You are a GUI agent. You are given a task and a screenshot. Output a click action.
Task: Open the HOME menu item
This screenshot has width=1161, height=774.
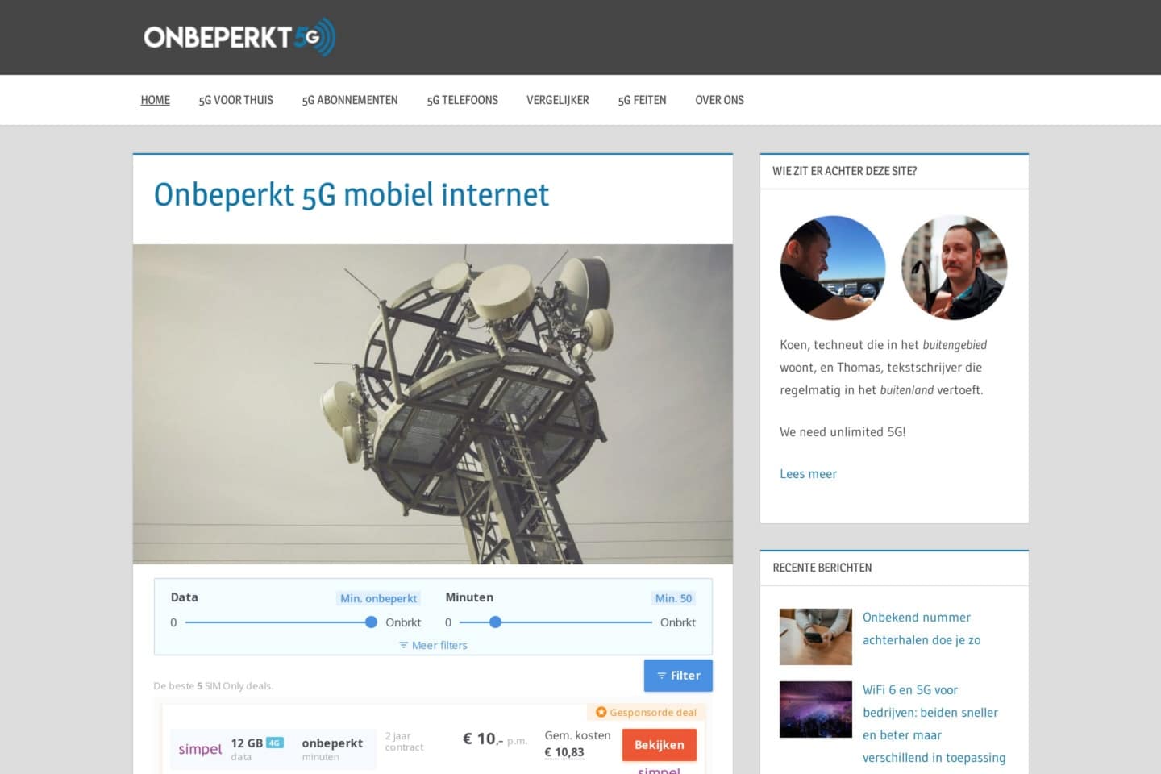point(155,100)
